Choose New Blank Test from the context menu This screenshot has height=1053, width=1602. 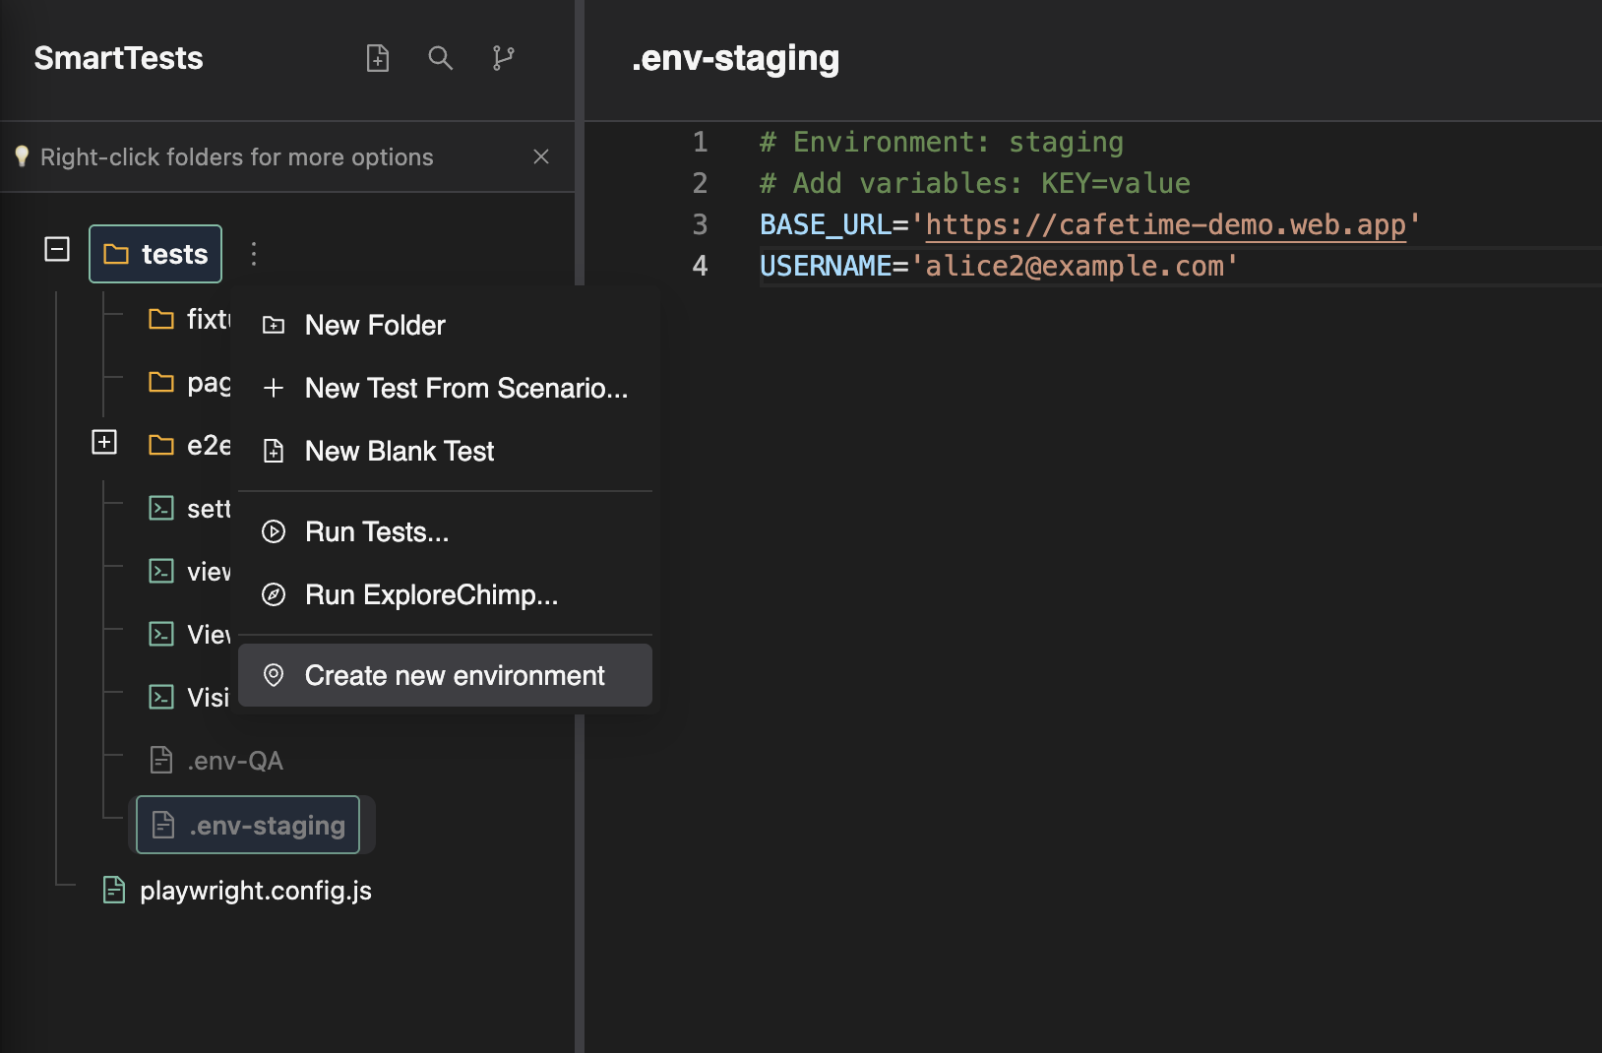point(400,451)
